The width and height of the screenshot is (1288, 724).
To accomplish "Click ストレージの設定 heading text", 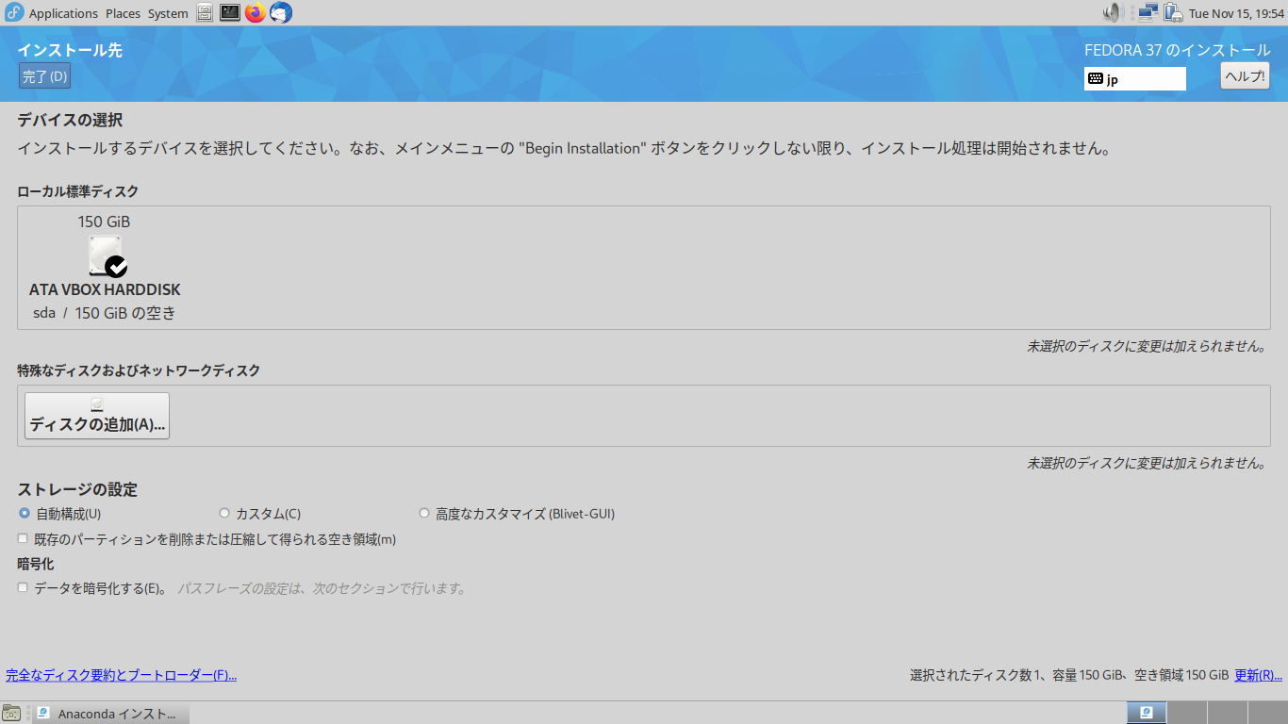I will [x=77, y=489].
